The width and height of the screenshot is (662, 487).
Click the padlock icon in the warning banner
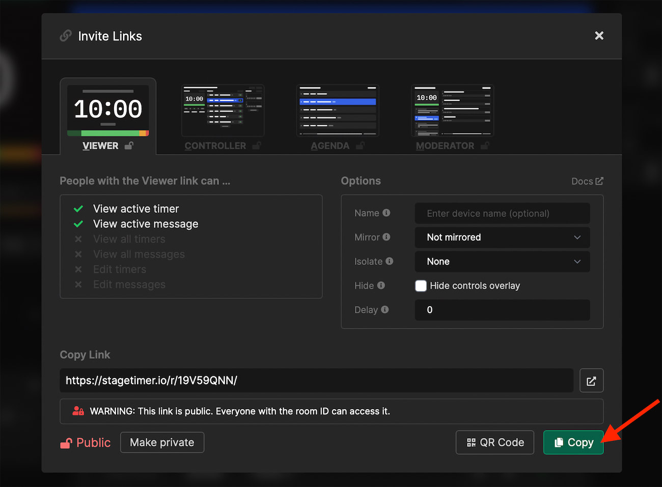coord(77,411)
